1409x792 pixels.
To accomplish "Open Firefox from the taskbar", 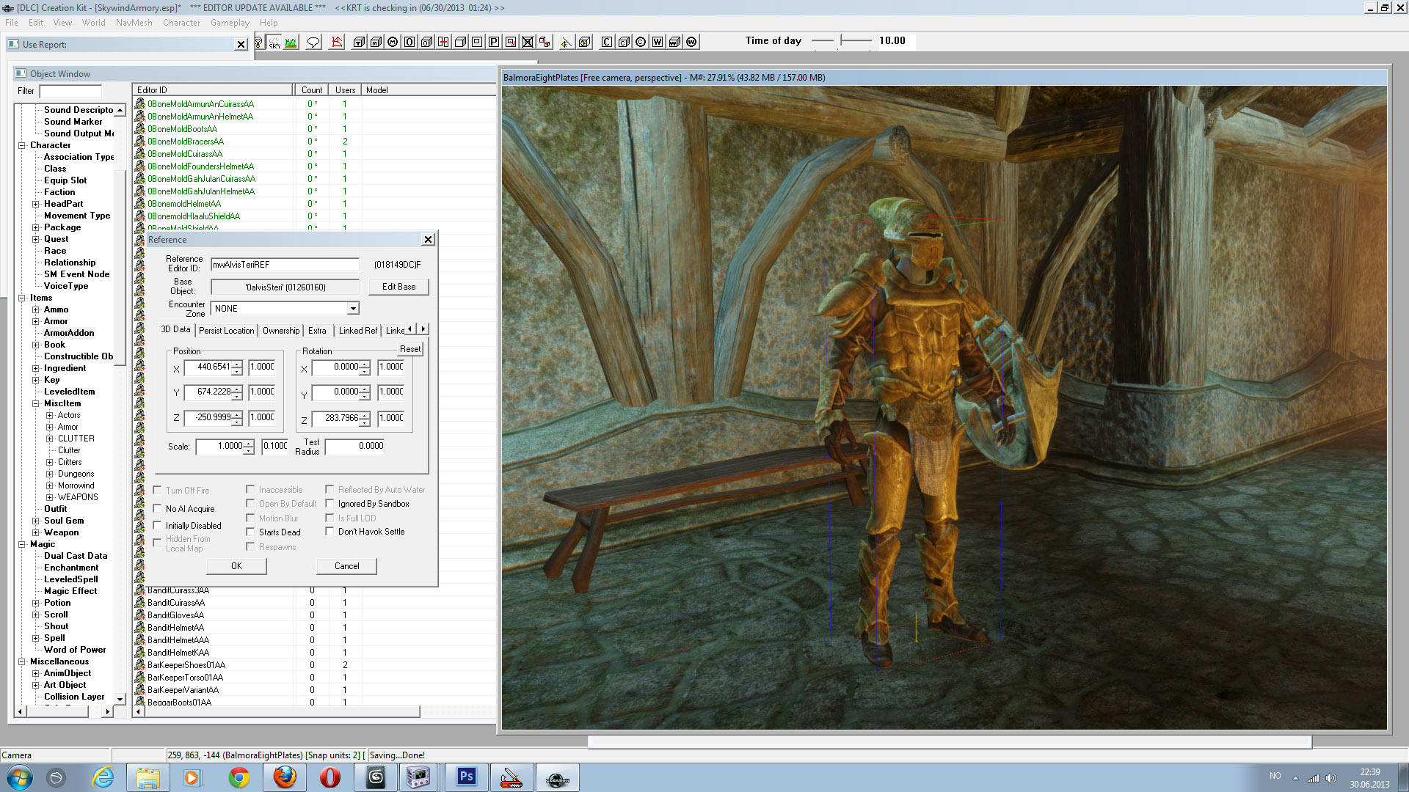I will (285, 777).
